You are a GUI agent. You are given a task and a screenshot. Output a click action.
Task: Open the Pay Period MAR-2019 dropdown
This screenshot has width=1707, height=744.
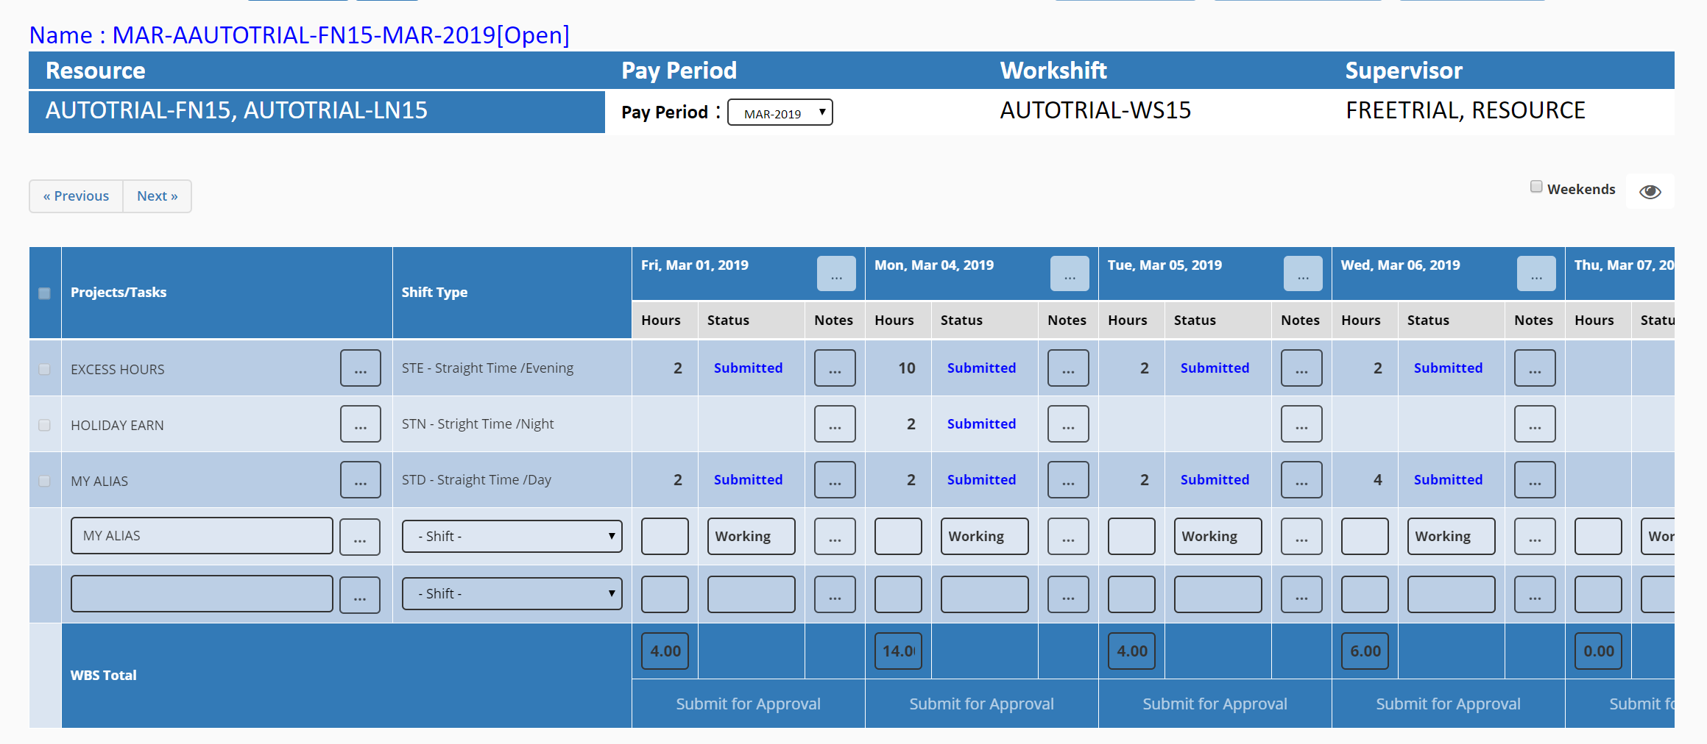coord(780,112)
